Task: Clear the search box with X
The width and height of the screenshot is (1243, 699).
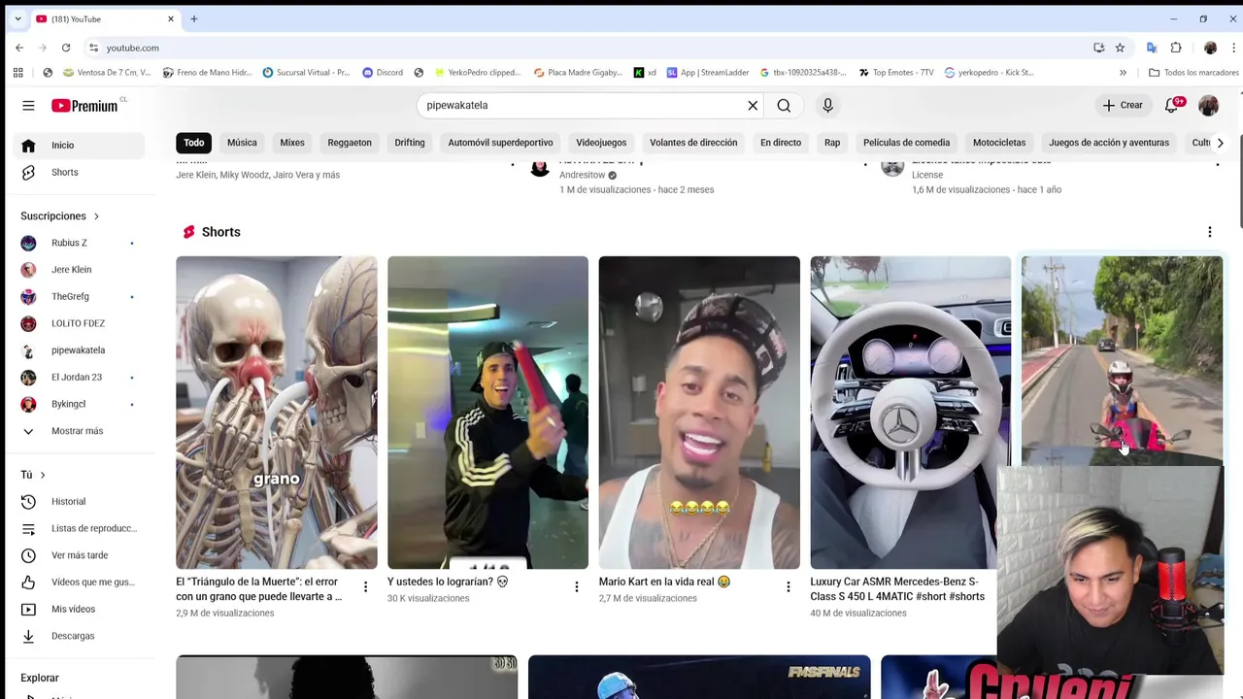Action: coord(753,106)
